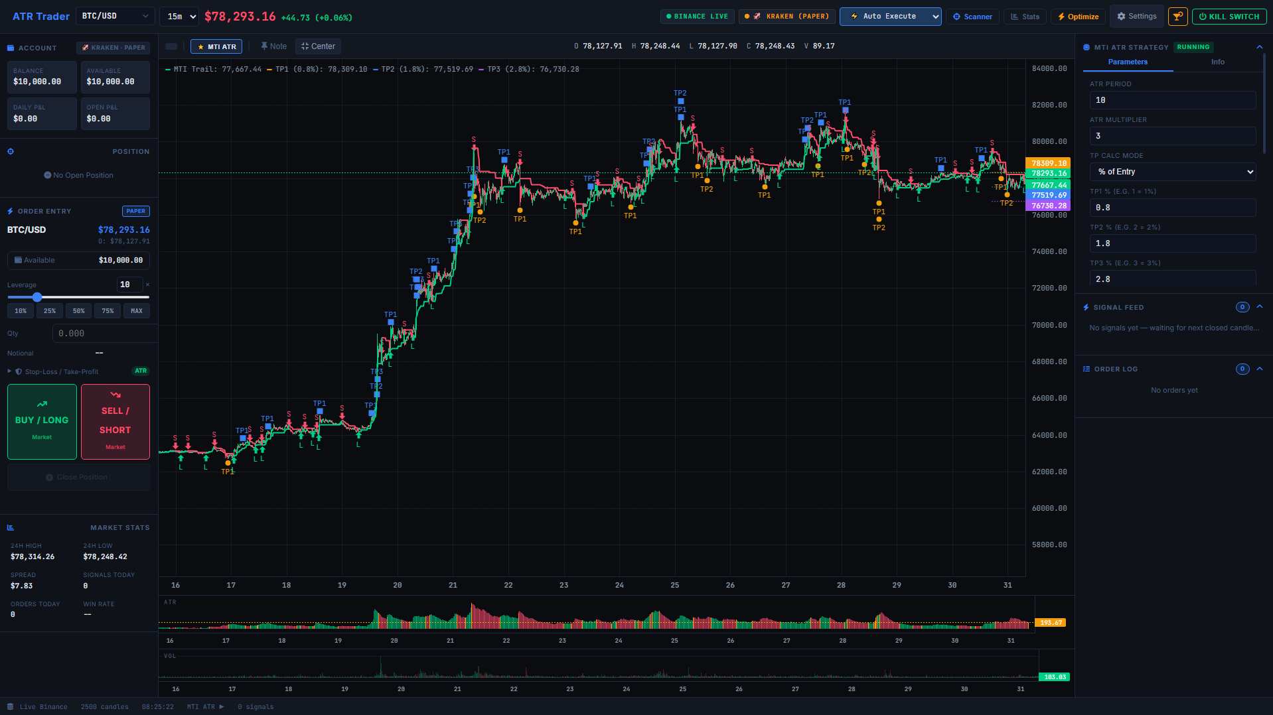This screenshot has width=1273, height=715.
Task: Click the Signal Feed count badge
Action: tap(1242, 307)
